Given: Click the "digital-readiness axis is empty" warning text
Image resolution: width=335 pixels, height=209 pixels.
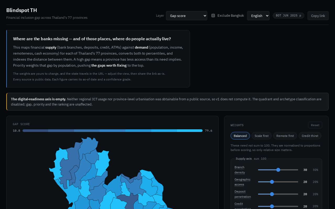Looking at the screenshot, I should (x=38, y=99).
